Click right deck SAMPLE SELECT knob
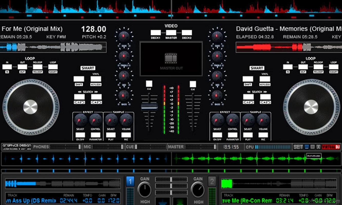342x205 pixels. (248, 120)
